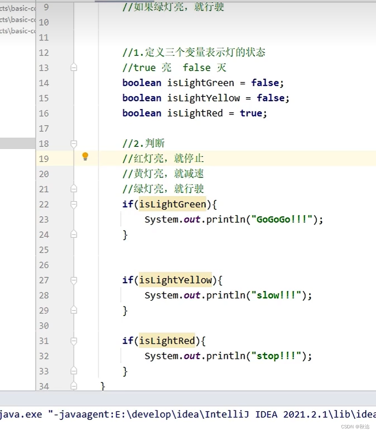Click fold end marker on line 33

[x=74, y=371]
